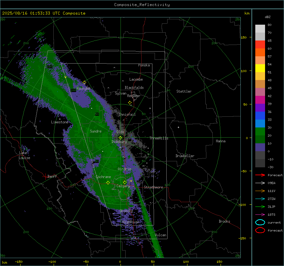The height and width of the screenshot is (266, 284).
Task: Click the 150 range label near RockyMH storm
Action: tap(49, 66)
